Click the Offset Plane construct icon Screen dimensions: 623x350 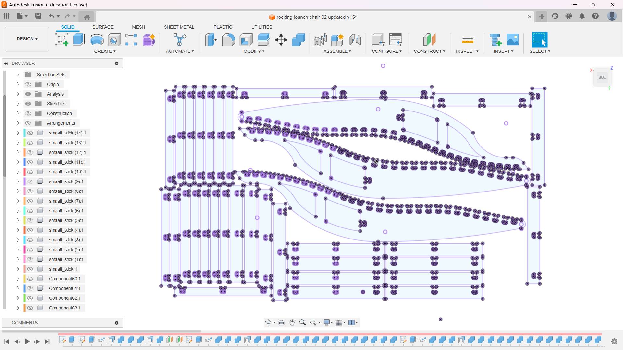pos(429,40)
